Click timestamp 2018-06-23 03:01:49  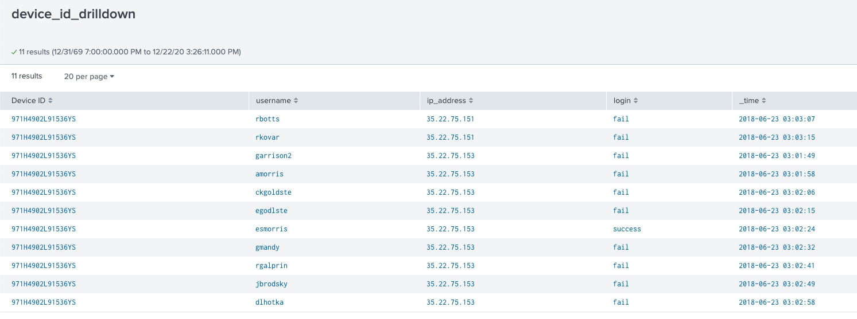tap(777, 156)
